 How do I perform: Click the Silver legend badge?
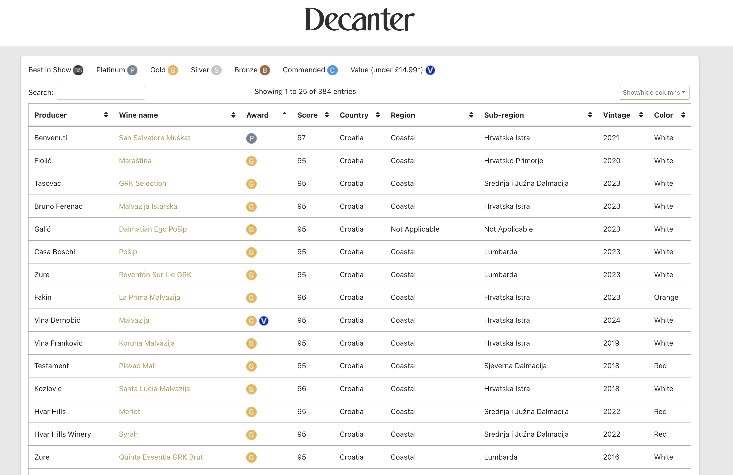tap(216, 70)
